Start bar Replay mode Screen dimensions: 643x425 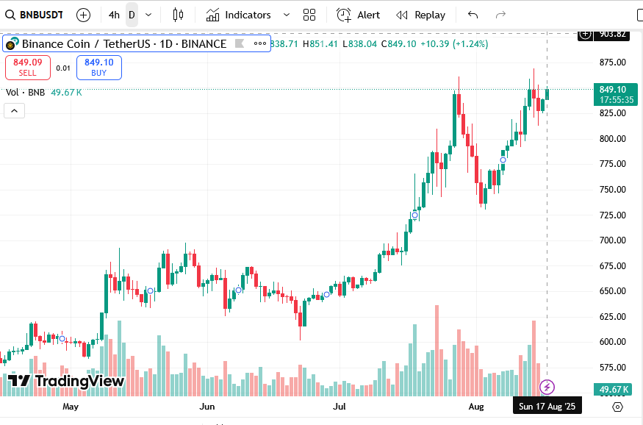click(421, 15)
